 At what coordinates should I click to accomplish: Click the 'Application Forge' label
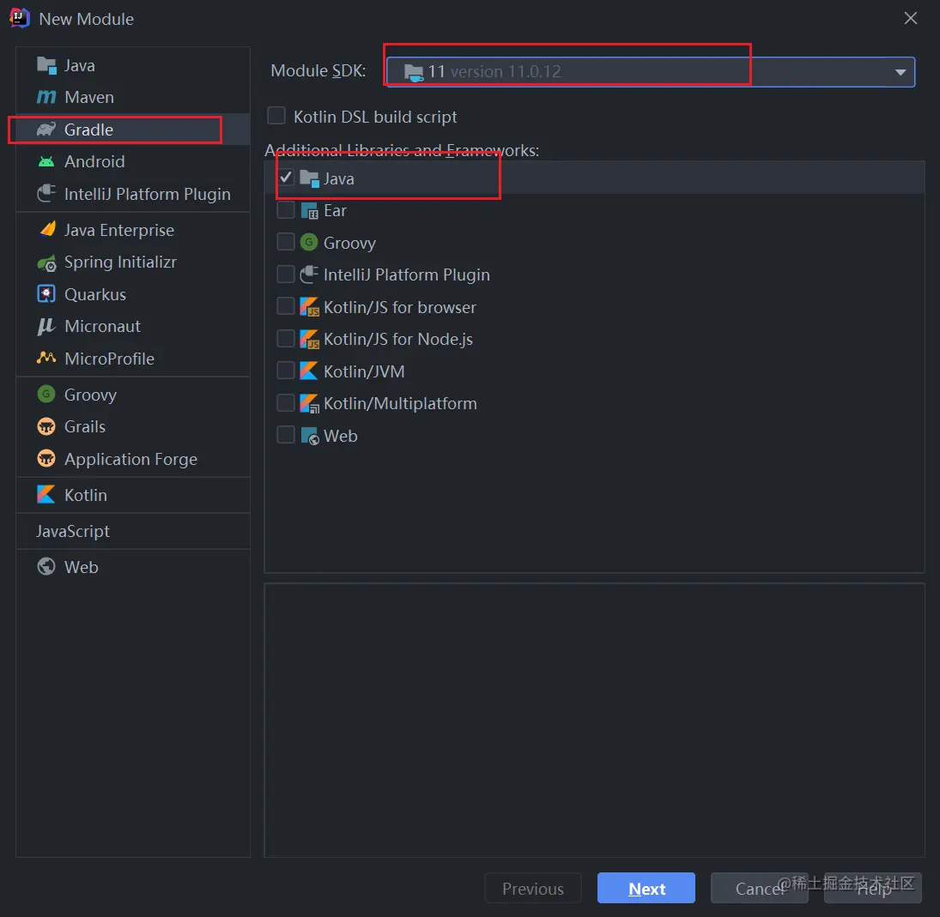[x=130, y=460]
